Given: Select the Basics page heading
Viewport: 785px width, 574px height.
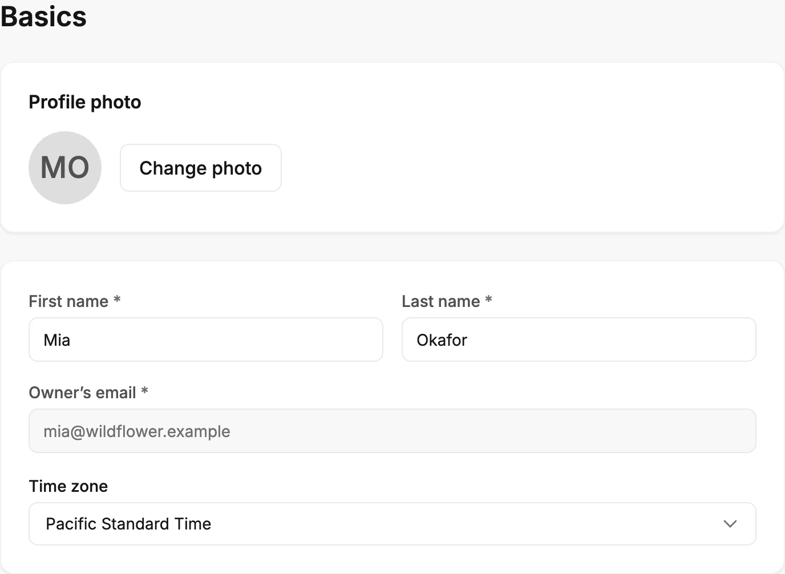Looking at the screenshot, I should [x=43, y=16].
